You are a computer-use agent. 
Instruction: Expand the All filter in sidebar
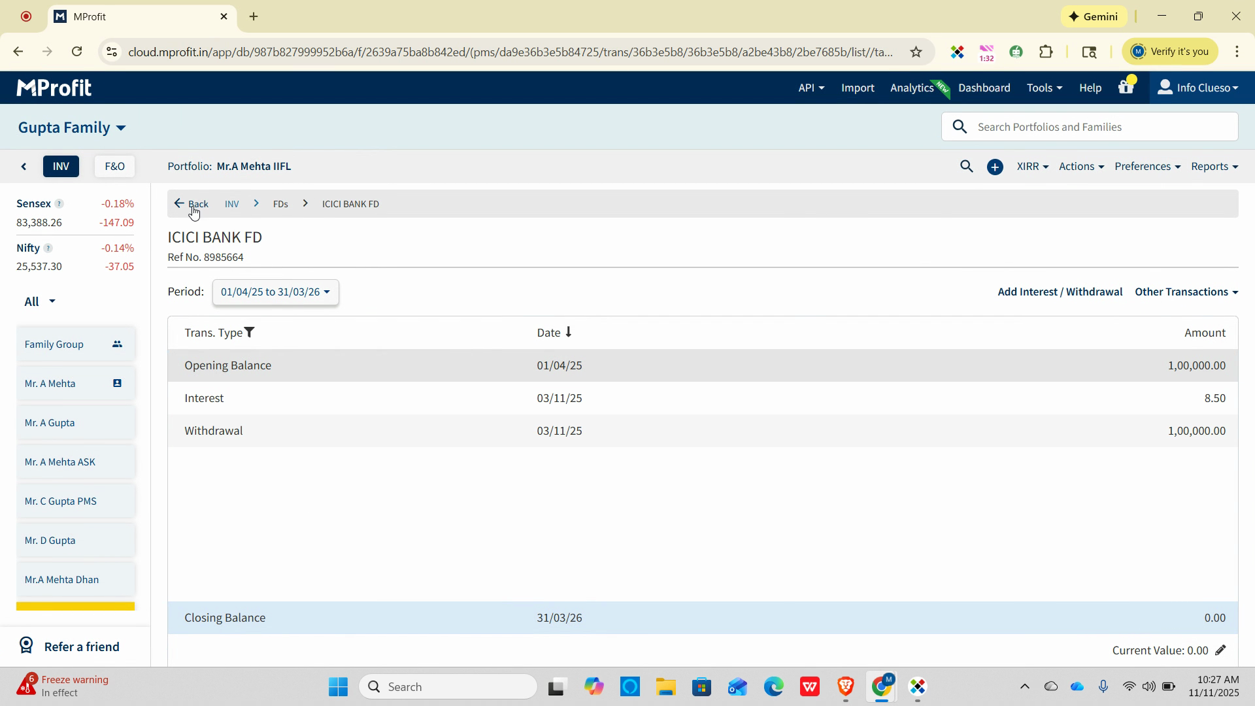click(39, 301)
